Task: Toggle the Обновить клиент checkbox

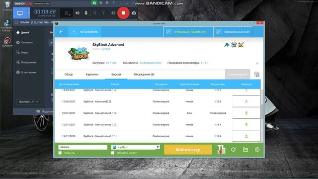Action: coord(113,153)
